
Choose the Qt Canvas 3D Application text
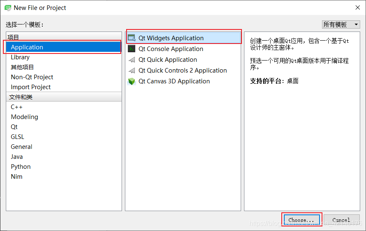(x=174, y=81)
